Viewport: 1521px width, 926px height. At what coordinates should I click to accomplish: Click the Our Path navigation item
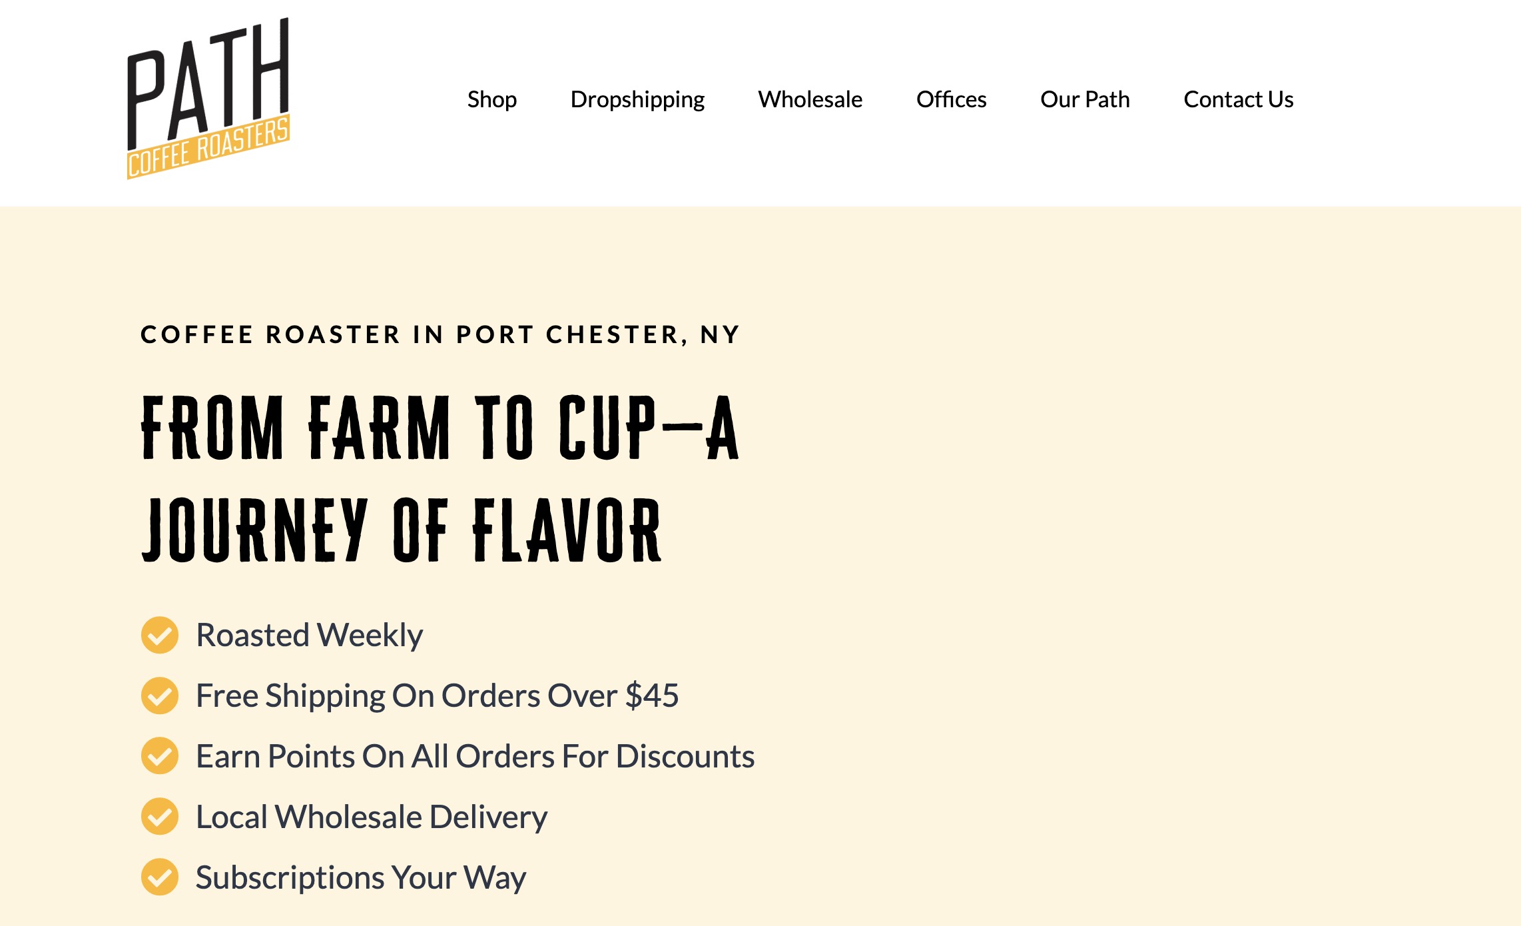1084,99
